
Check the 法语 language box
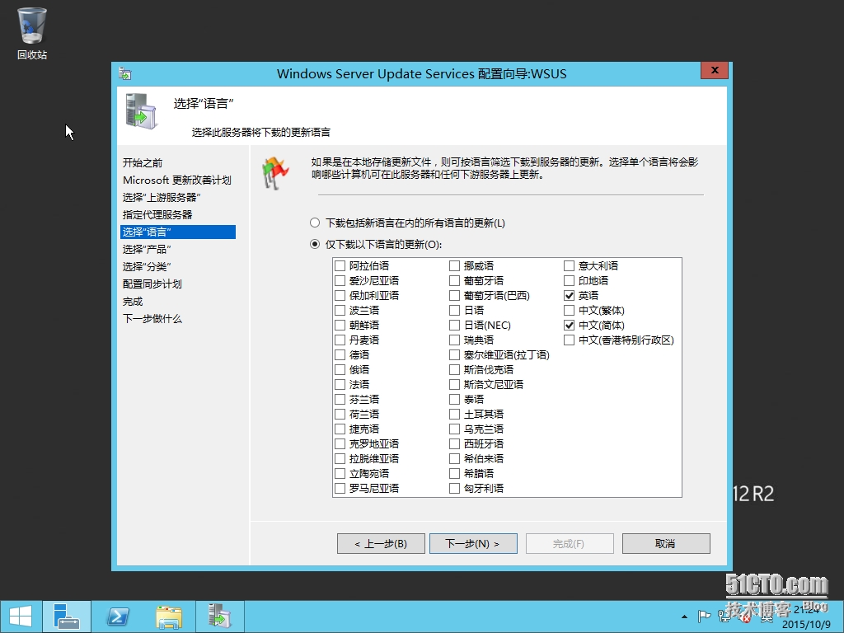tap(340, 384)
